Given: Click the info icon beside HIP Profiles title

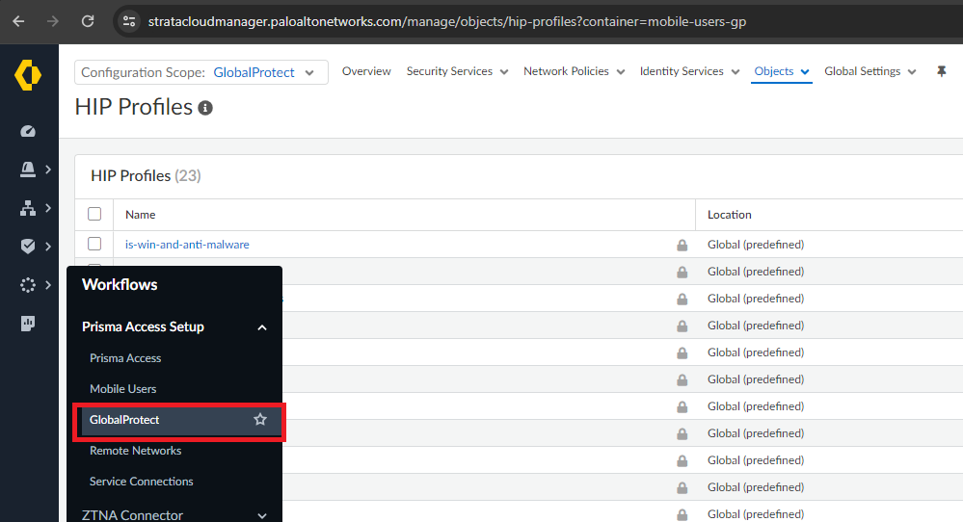Looking at the screenshot, I should pos(205,108).
